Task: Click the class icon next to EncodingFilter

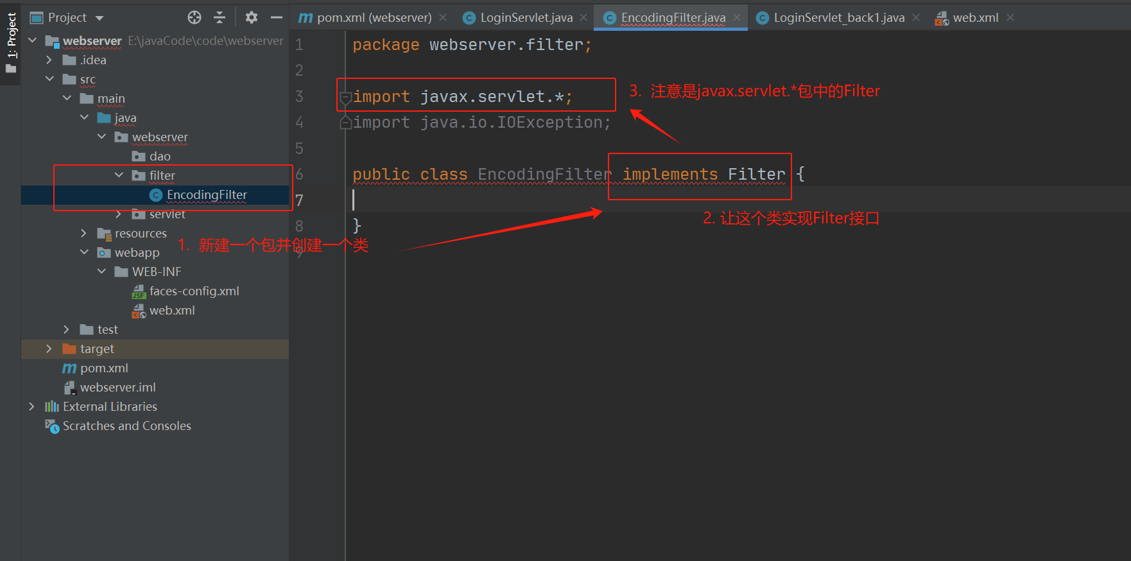Action: click(x=156, y=194)
